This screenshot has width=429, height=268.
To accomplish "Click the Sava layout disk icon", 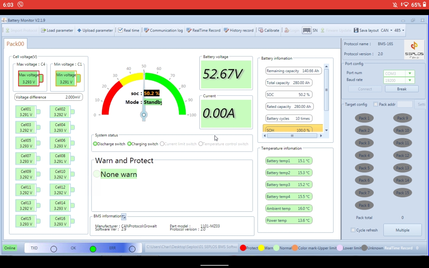I will tap(356, 30).
